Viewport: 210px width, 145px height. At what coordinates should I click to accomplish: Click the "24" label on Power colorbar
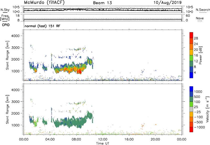point(196,44)
